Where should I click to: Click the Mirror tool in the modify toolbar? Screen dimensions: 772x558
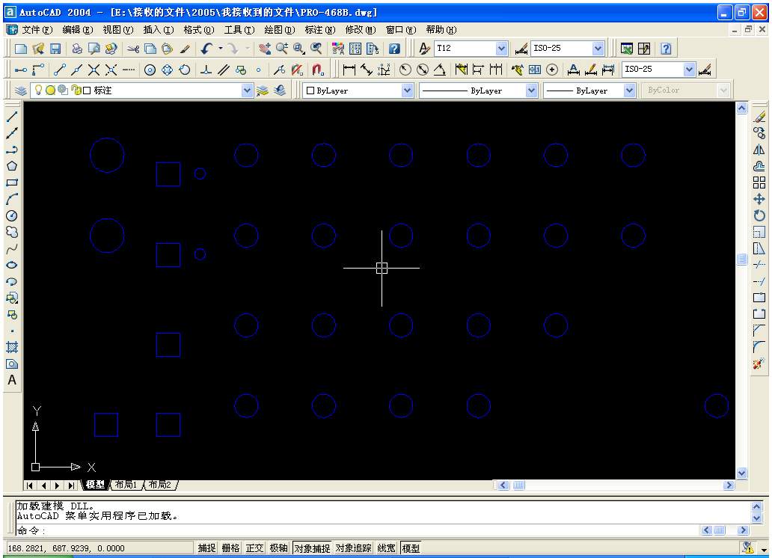click(759, 150)
